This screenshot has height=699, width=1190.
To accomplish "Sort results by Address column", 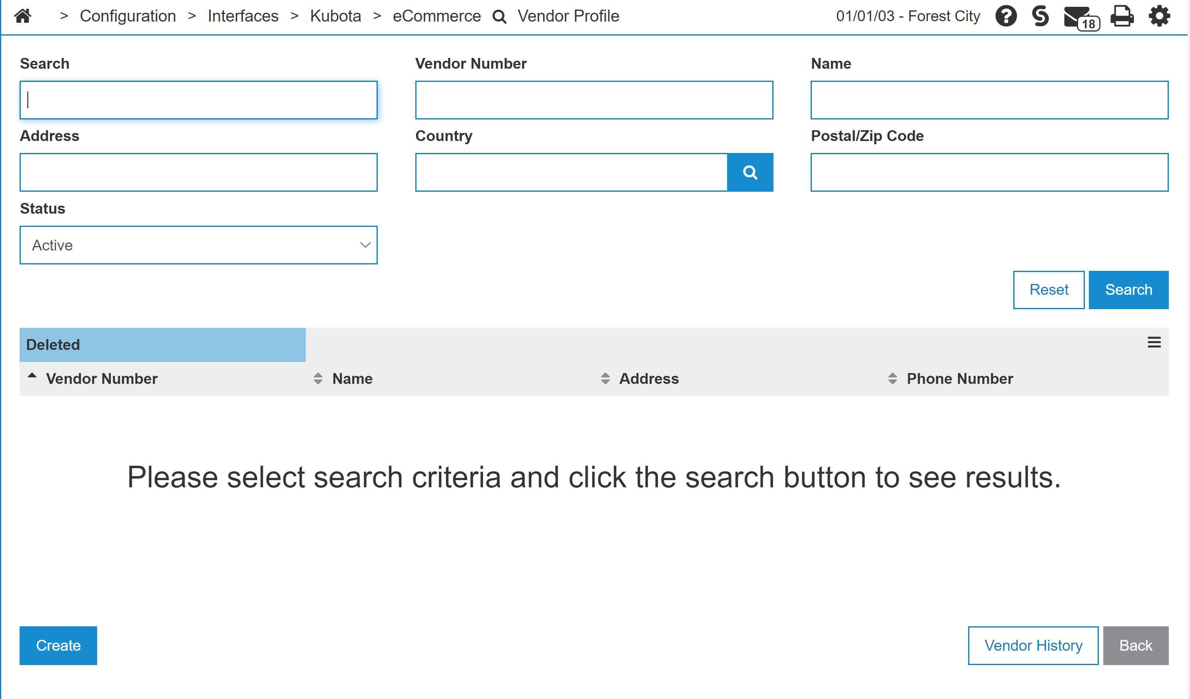I will click(x=605, y=379).
